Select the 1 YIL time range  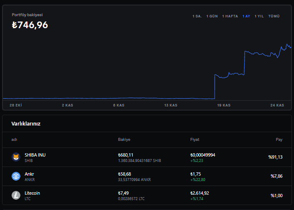pos(259,16)
